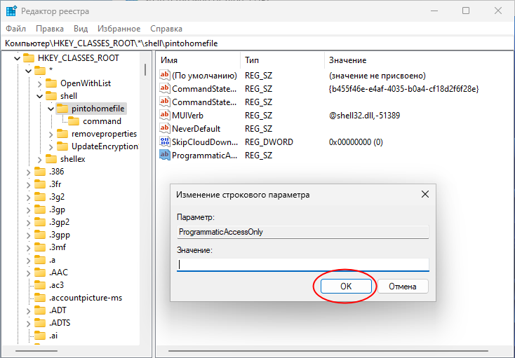
Task: Click the tree pane horizontal scrollbar
Action: [36, 351]
